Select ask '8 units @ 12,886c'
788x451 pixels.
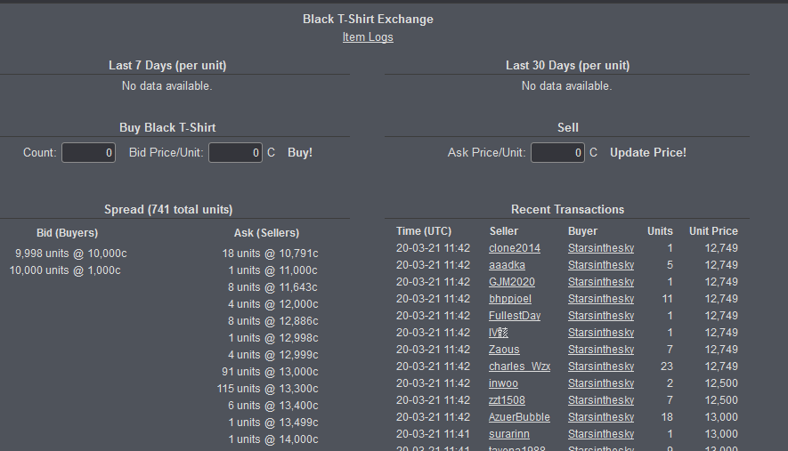[272, 321]
